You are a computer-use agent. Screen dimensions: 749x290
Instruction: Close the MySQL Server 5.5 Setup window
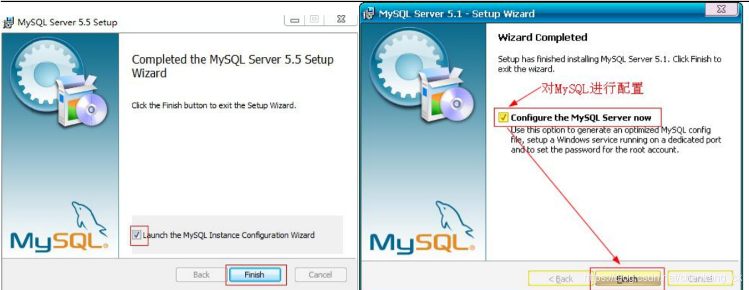tap(340, 20)
